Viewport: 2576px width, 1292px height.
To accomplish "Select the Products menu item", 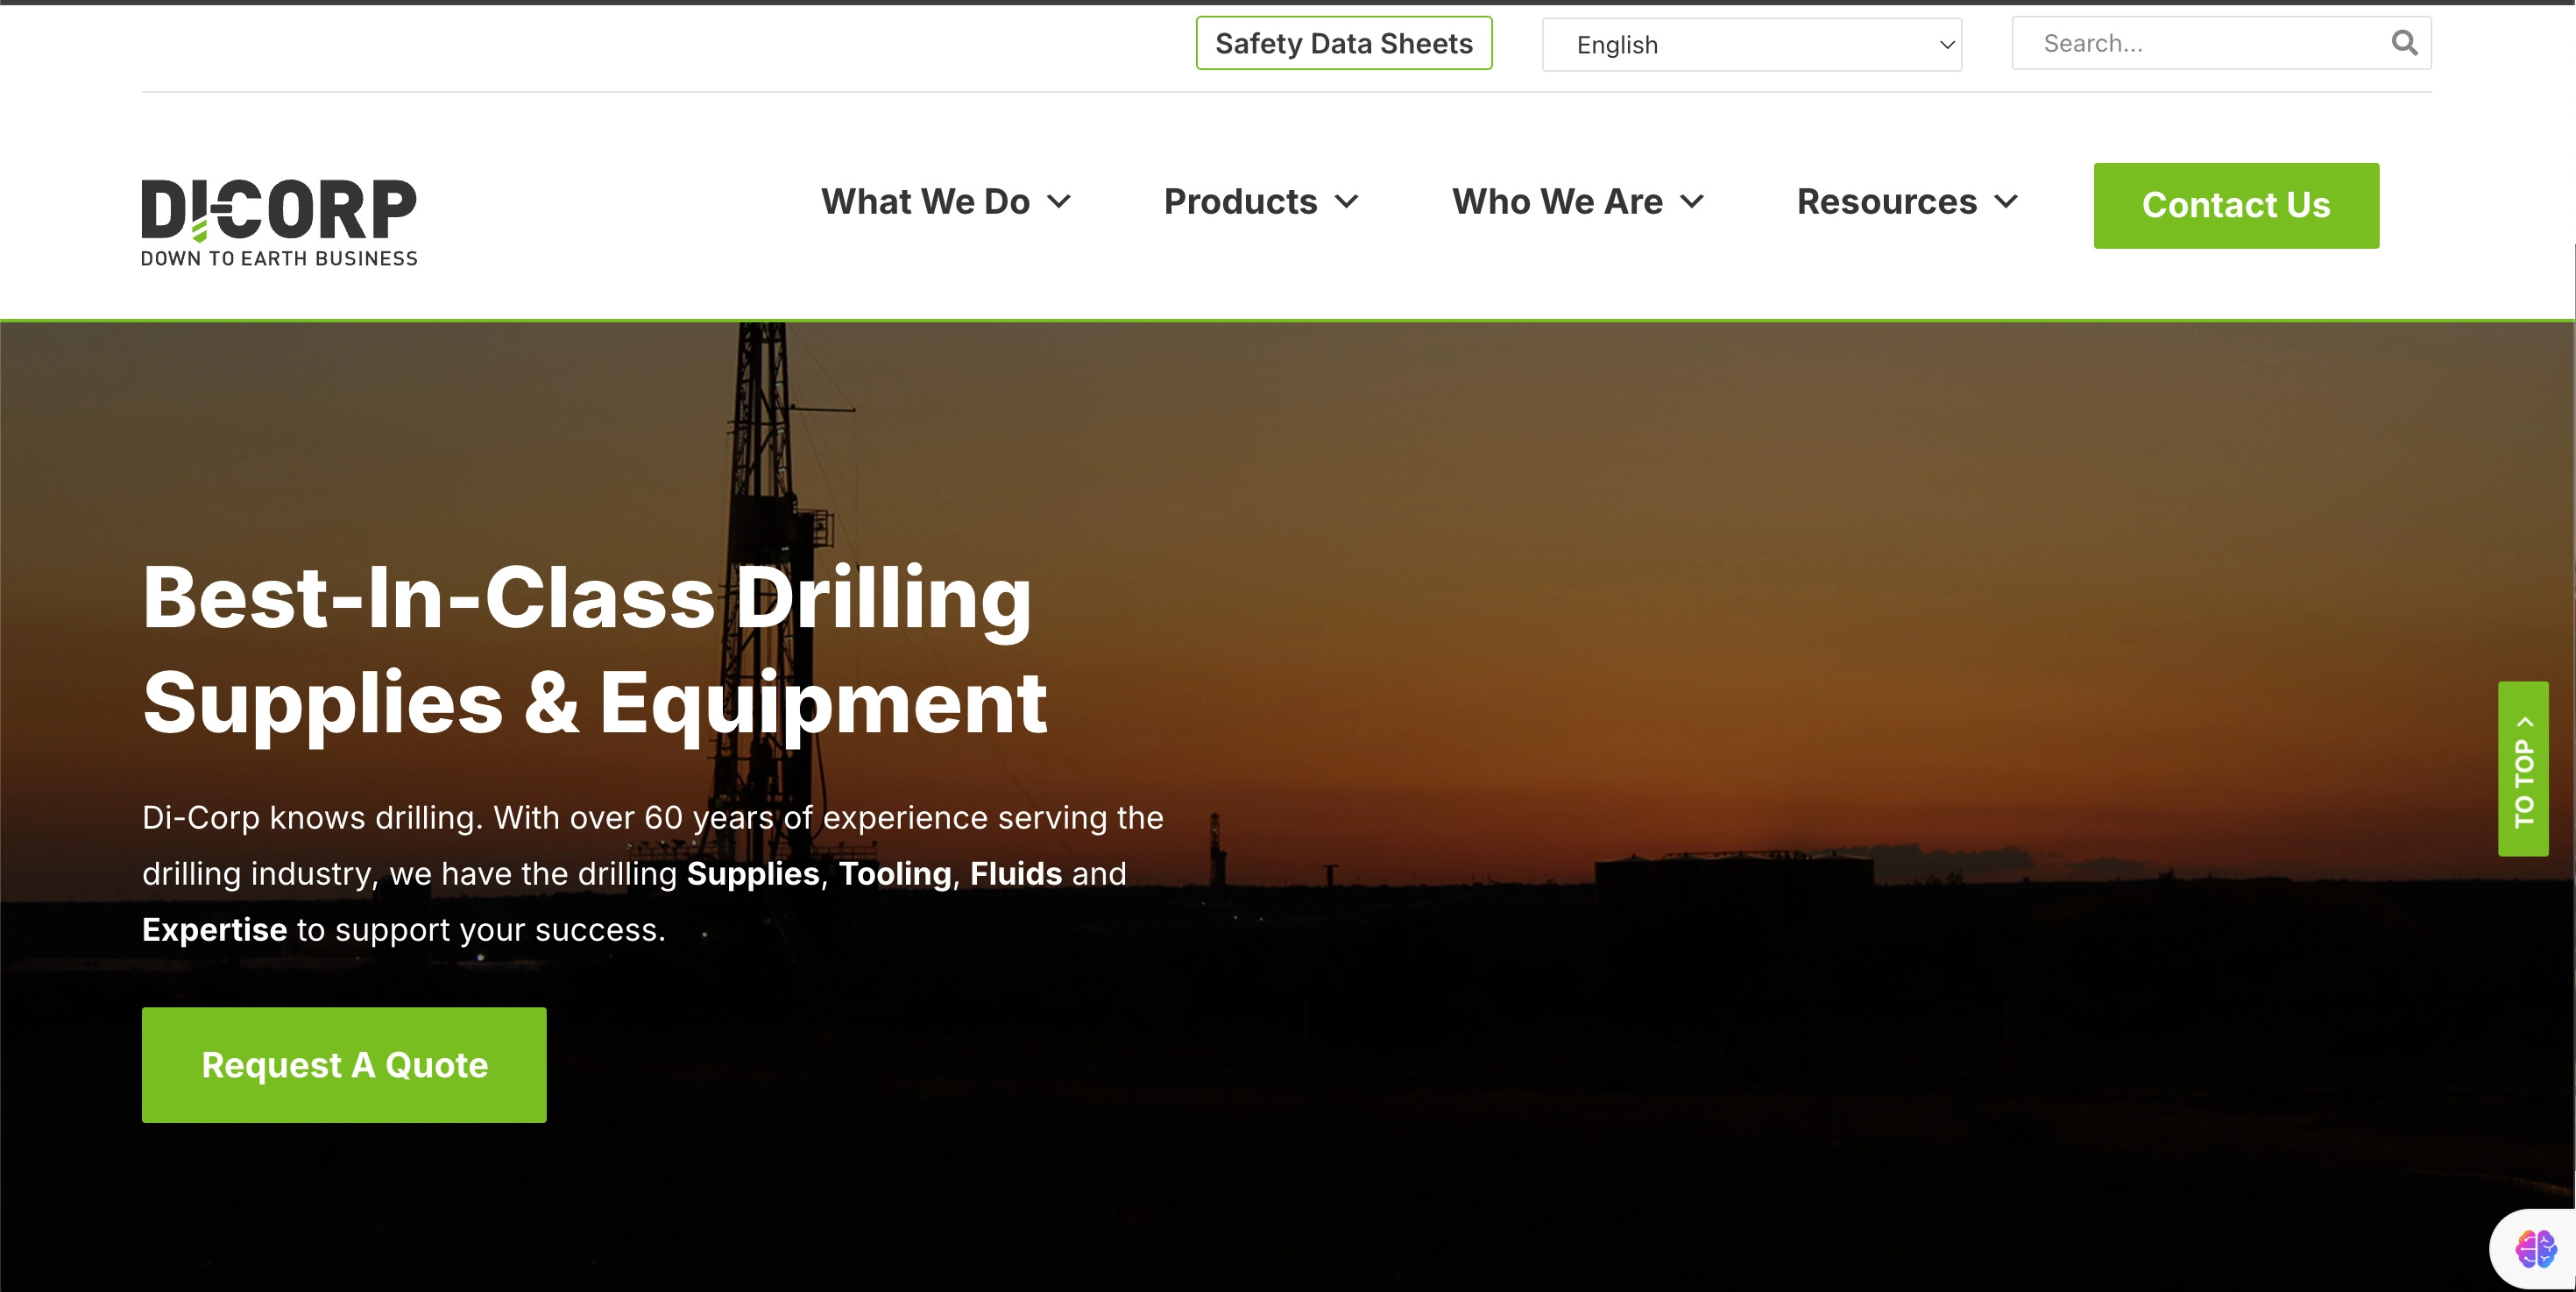I will click(1240, 202).
